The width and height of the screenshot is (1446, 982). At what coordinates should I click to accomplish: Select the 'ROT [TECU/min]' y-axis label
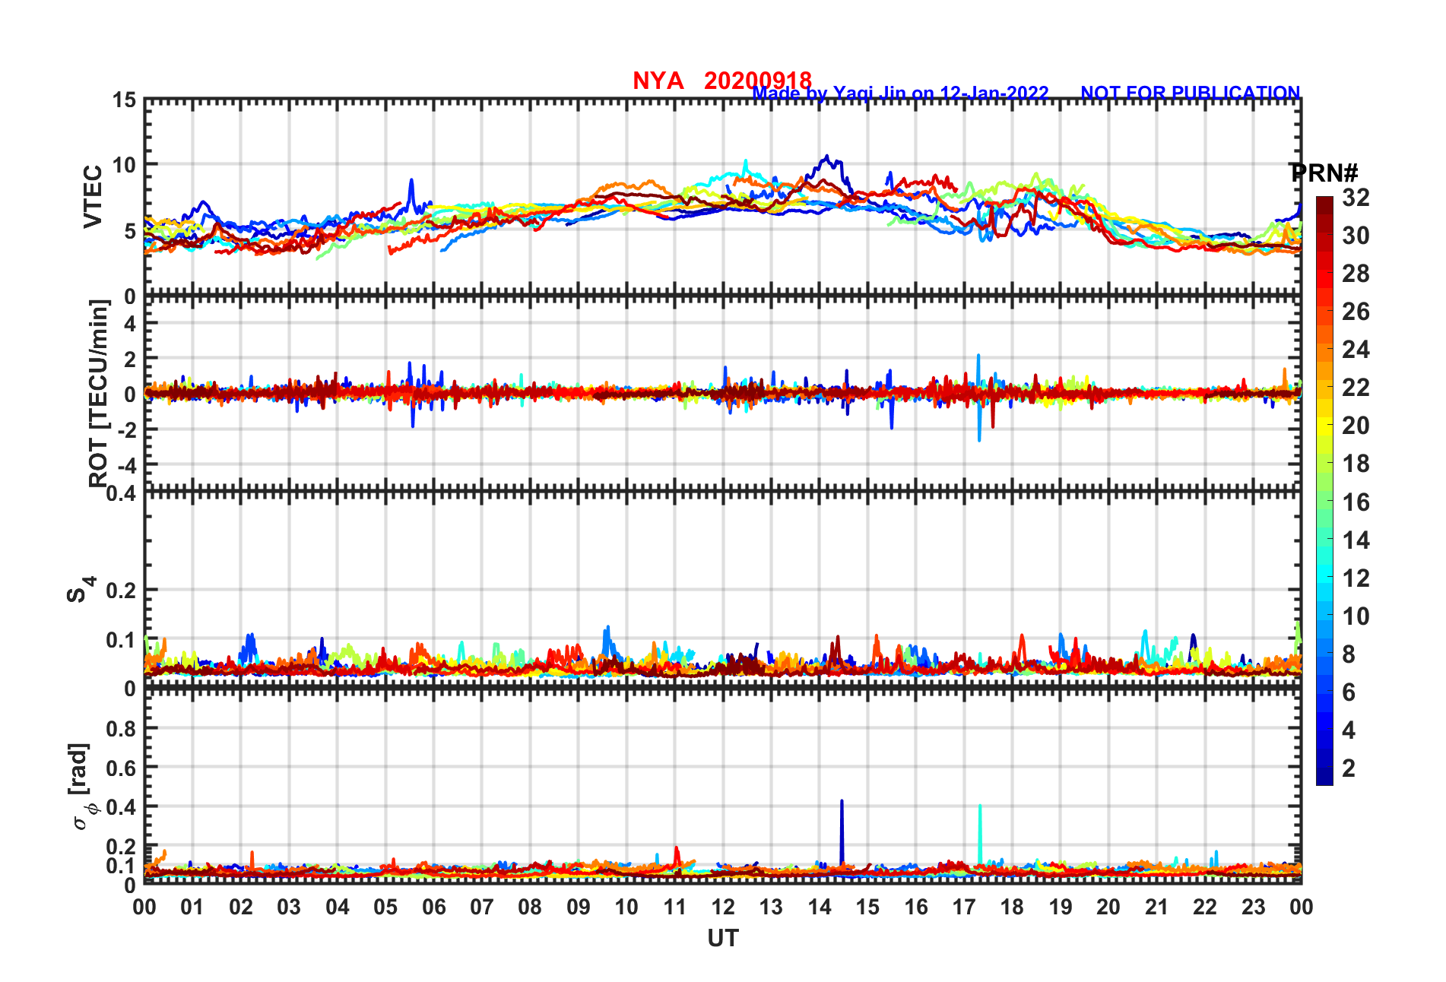point(99,393)
